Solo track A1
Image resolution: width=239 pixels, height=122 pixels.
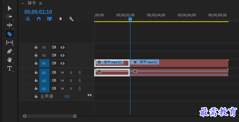71,72
